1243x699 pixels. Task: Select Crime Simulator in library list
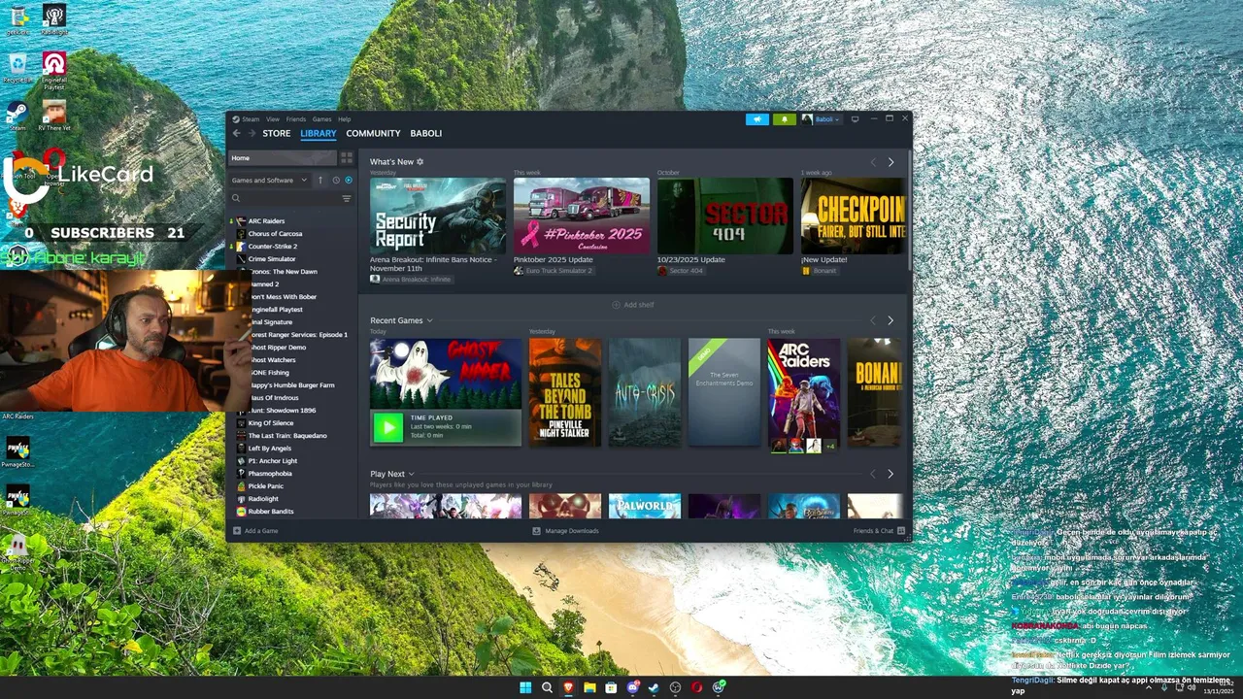(272, 259)
